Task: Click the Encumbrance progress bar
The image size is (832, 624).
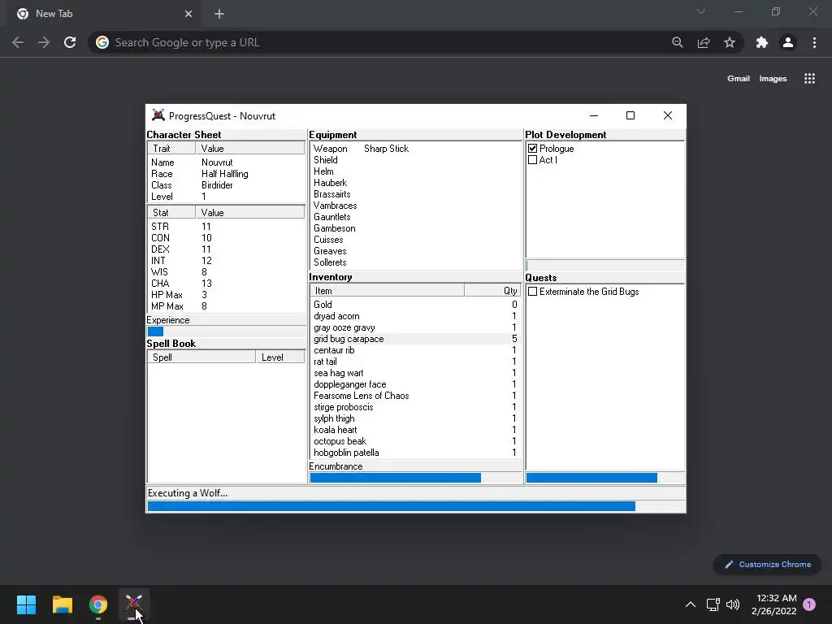Action: point(415,478)
